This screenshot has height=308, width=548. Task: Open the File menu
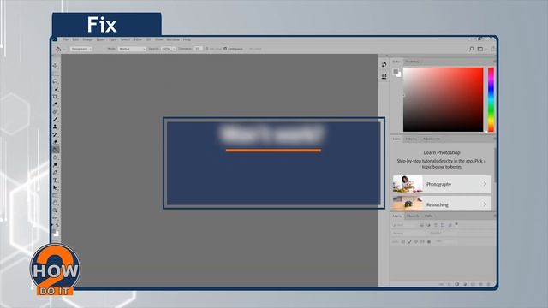[65, 39]
